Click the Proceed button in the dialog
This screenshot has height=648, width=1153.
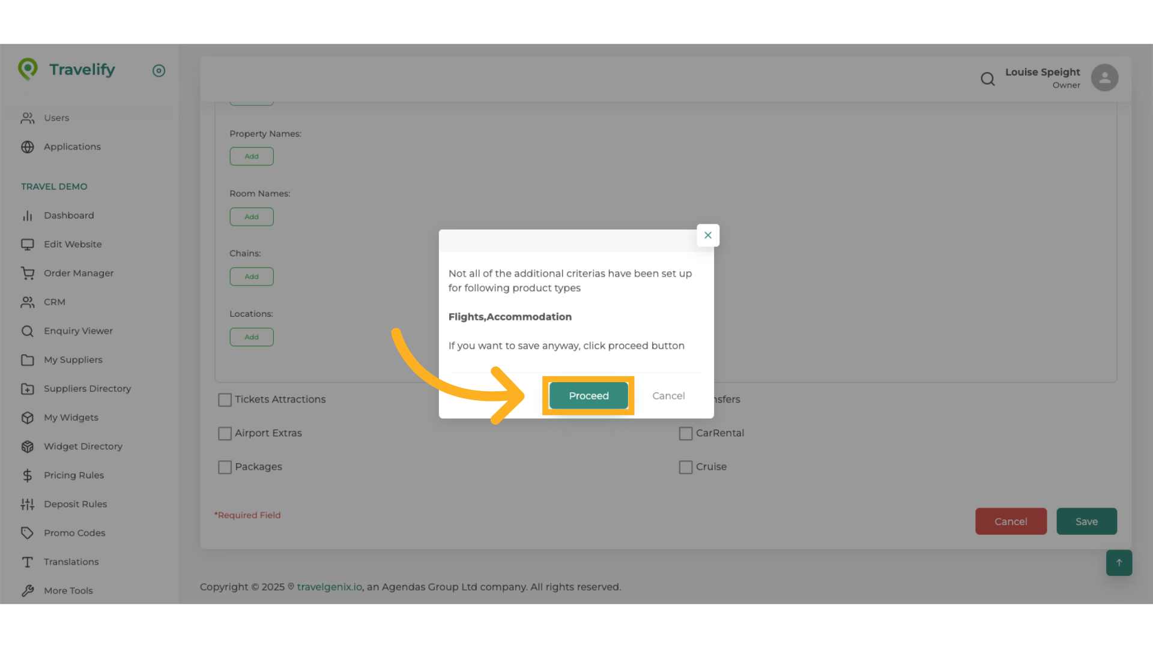(x=588, y=395)
